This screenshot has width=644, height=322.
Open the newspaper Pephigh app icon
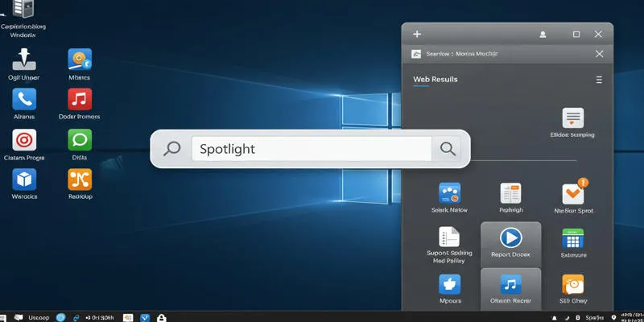click(x=511, y=193)
